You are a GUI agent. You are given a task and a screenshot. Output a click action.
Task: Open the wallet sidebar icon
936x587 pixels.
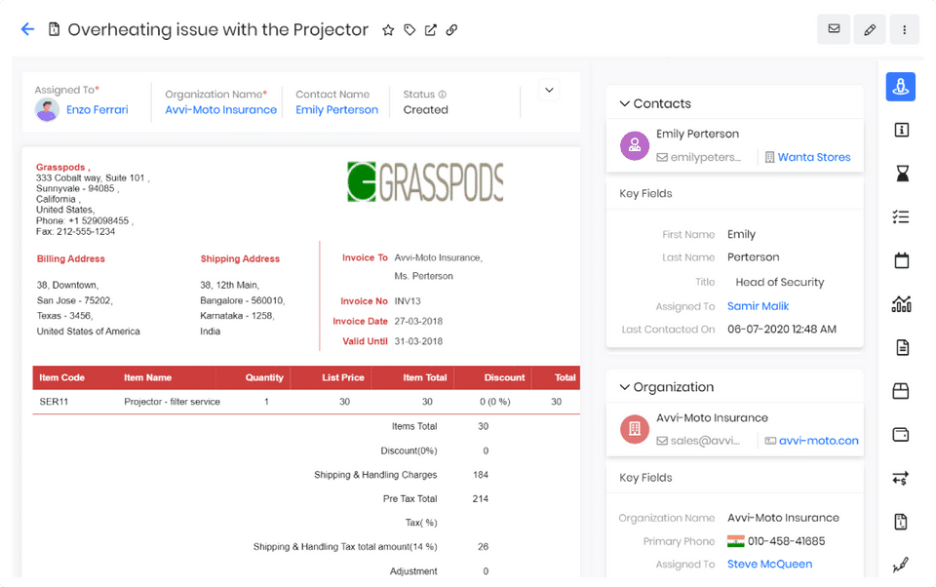(901, 434)
